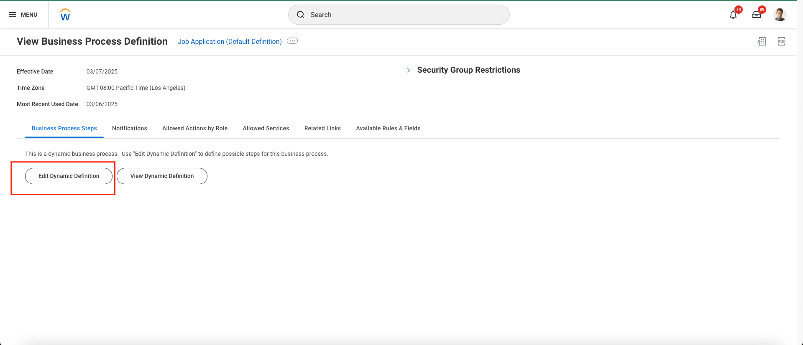Open related actions ellipsis beside Job Application
The height and width of the screenshot is (345, 803).
click(x=292, y=41)
